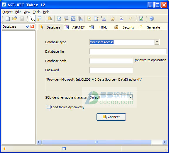Pin the Database side panel
This screenshot has height=153, width=169.
(28, 26)
